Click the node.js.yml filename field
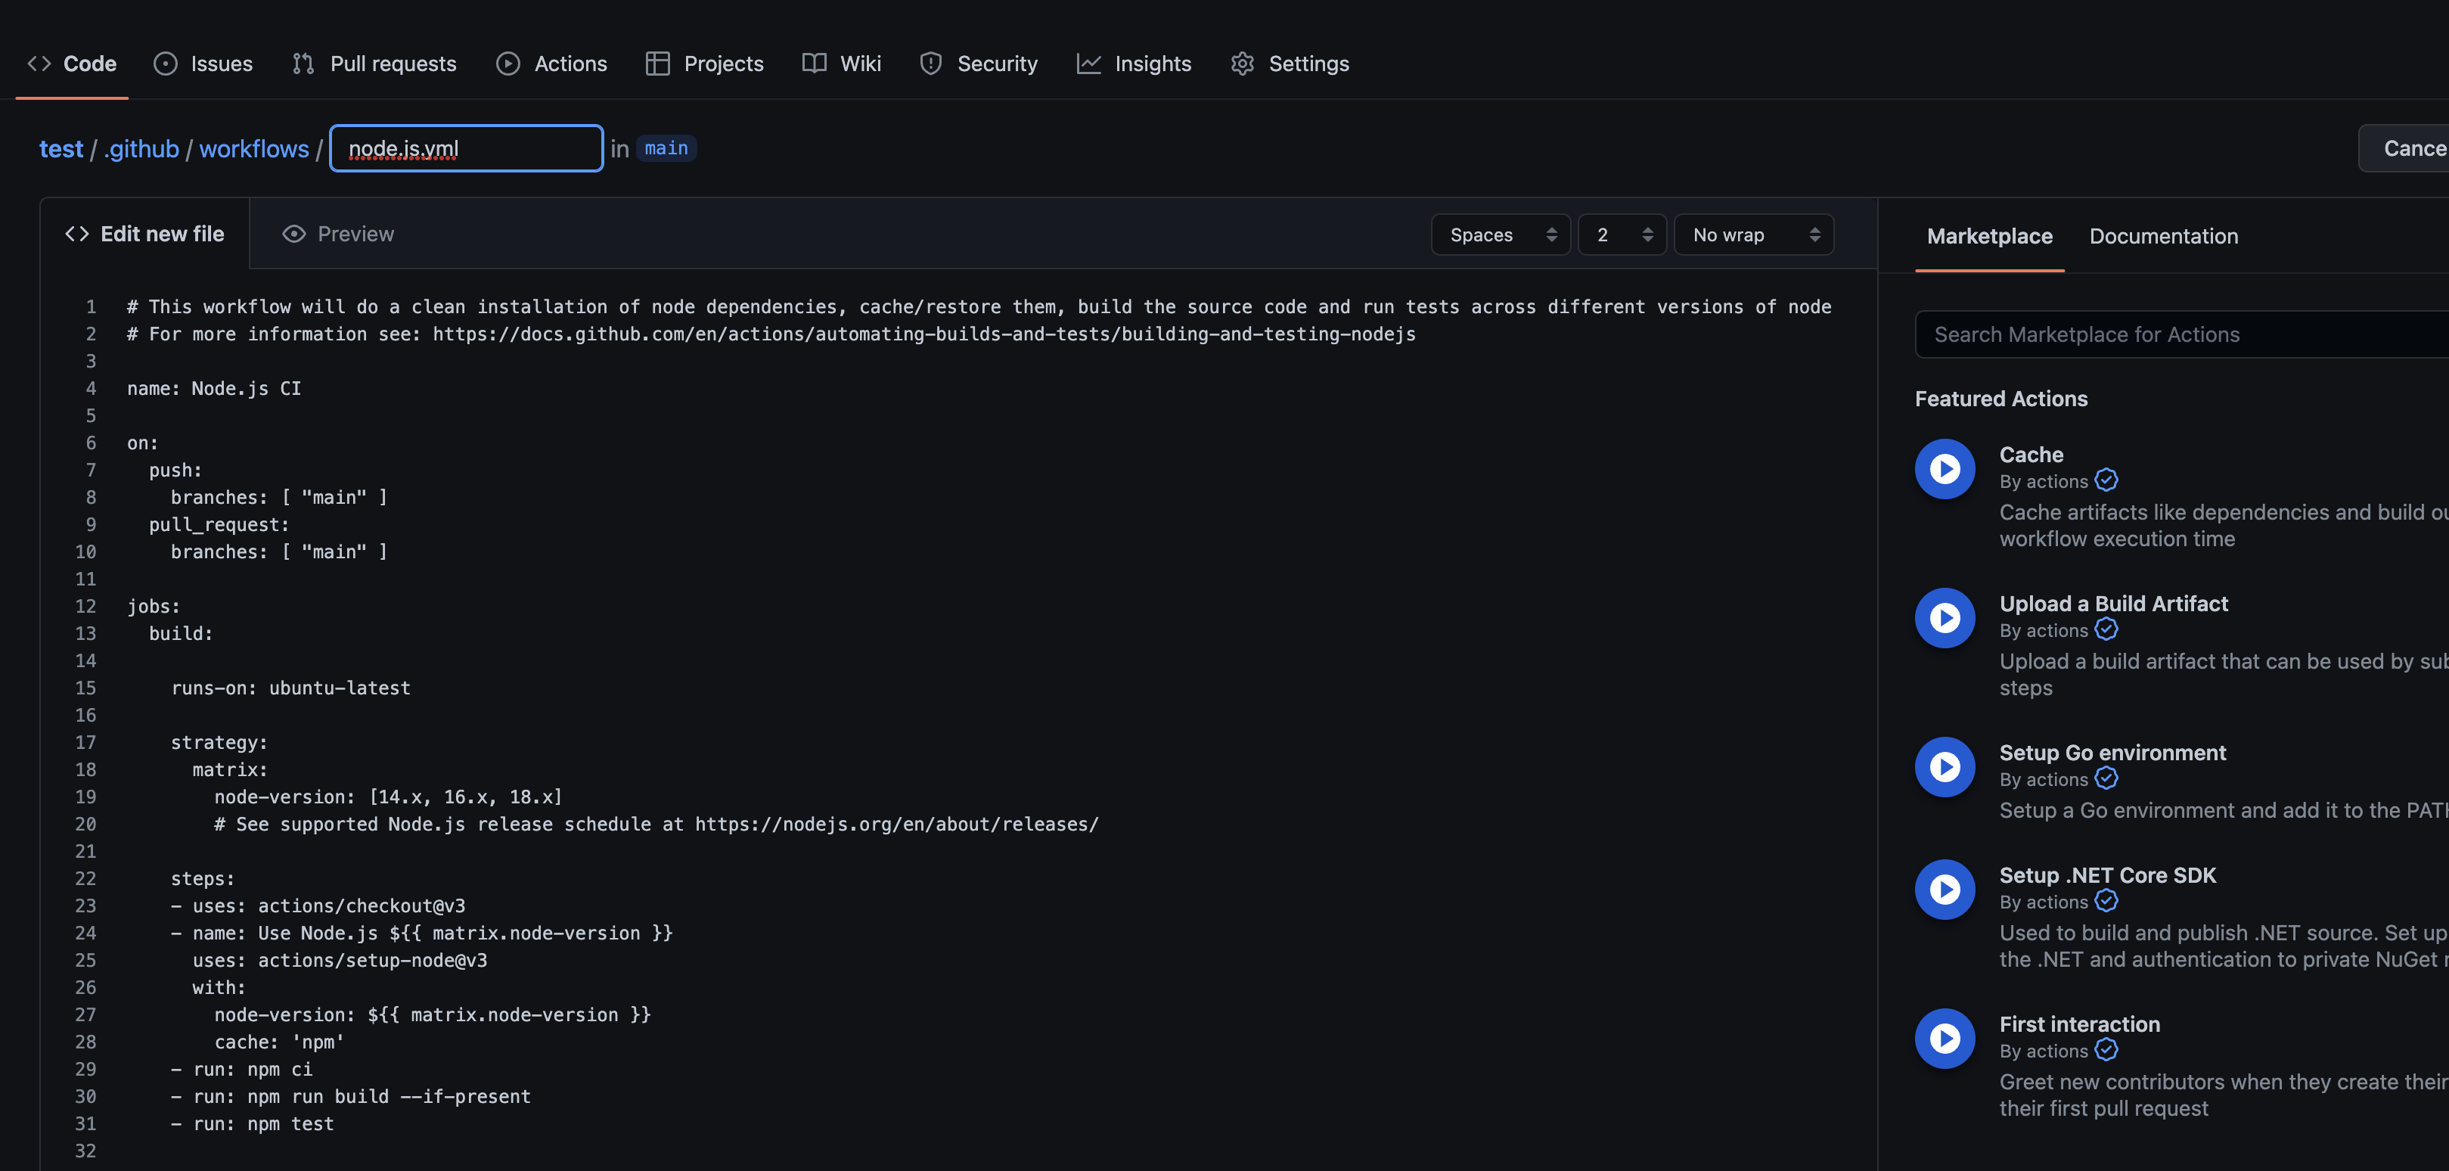2449x1171 pixels. [466, 149]
